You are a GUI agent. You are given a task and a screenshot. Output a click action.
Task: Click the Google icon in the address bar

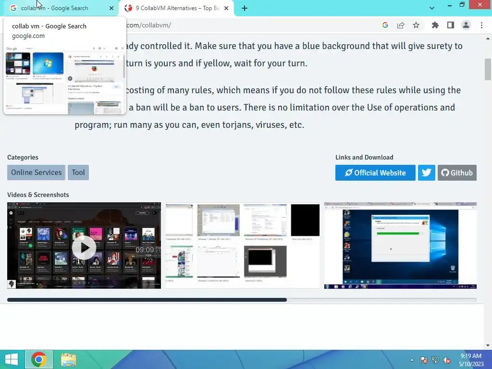385,25
